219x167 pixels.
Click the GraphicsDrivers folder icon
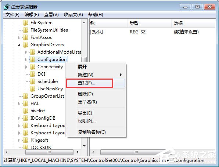point(26,45)
